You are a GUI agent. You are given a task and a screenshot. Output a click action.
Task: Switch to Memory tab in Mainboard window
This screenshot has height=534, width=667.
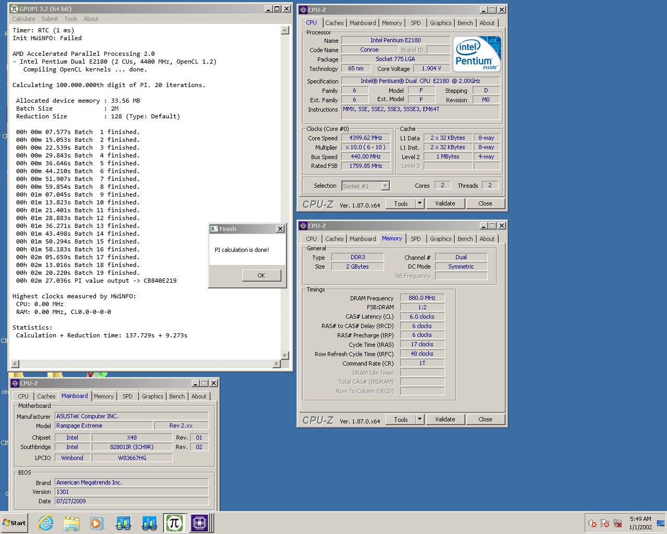[x=104, y=396]
